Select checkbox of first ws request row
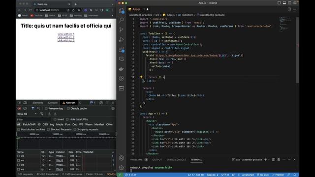Viewport: 315px width, 177px height. click(x=19, y=156)
